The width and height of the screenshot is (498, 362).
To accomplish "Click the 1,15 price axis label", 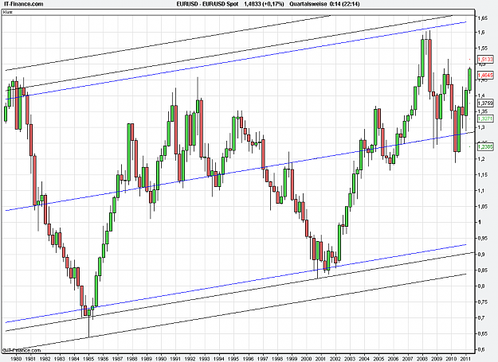I will (x=482, y=175).
